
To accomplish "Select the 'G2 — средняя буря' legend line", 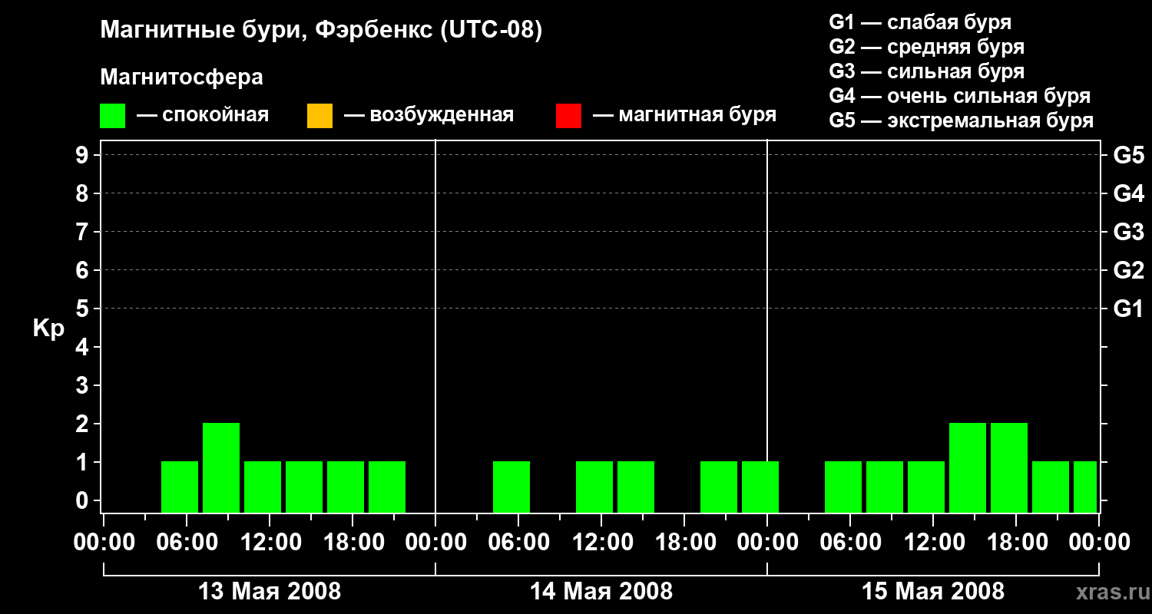I will (x=926, y=47).
